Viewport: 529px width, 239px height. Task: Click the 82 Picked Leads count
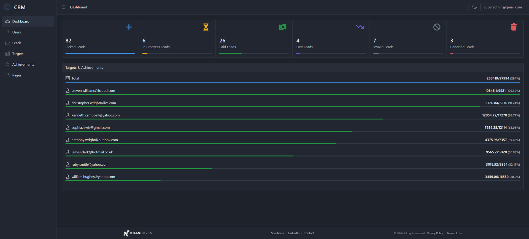(x=68, y=41)
